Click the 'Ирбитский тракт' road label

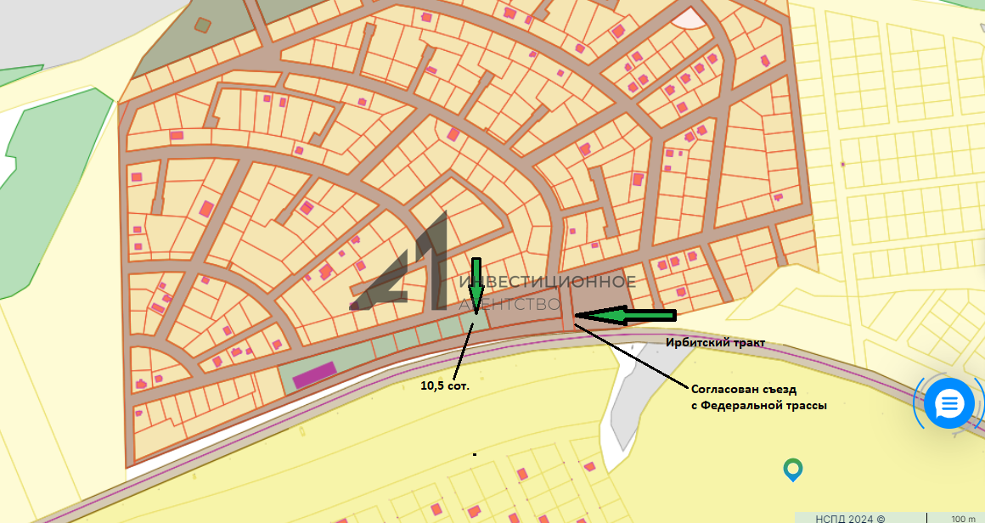(x=715, y=342)
